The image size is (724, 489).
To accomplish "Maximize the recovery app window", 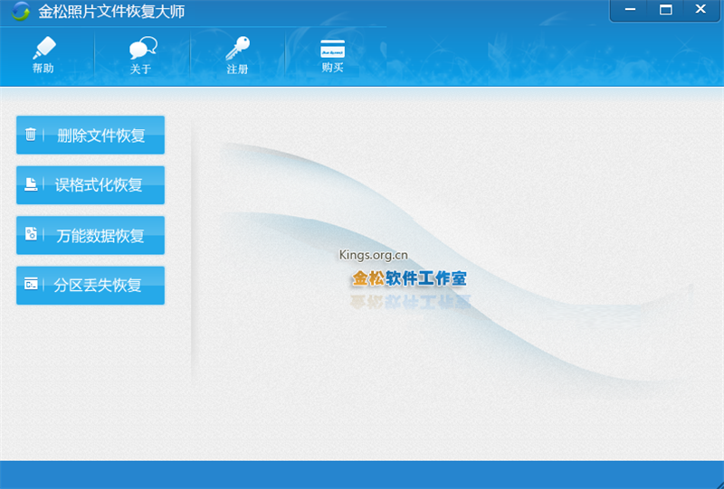I will point(665,10).
